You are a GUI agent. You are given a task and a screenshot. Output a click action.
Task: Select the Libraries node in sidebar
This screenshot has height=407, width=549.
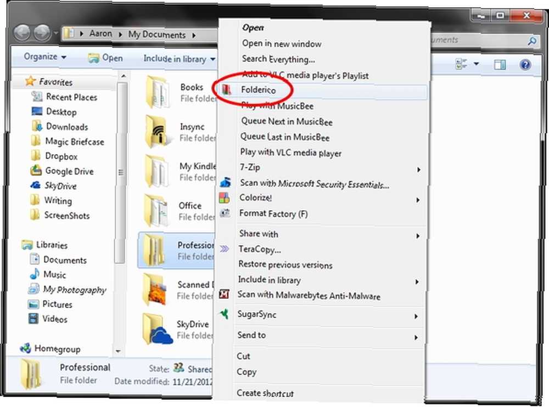[x=52, y=245]
